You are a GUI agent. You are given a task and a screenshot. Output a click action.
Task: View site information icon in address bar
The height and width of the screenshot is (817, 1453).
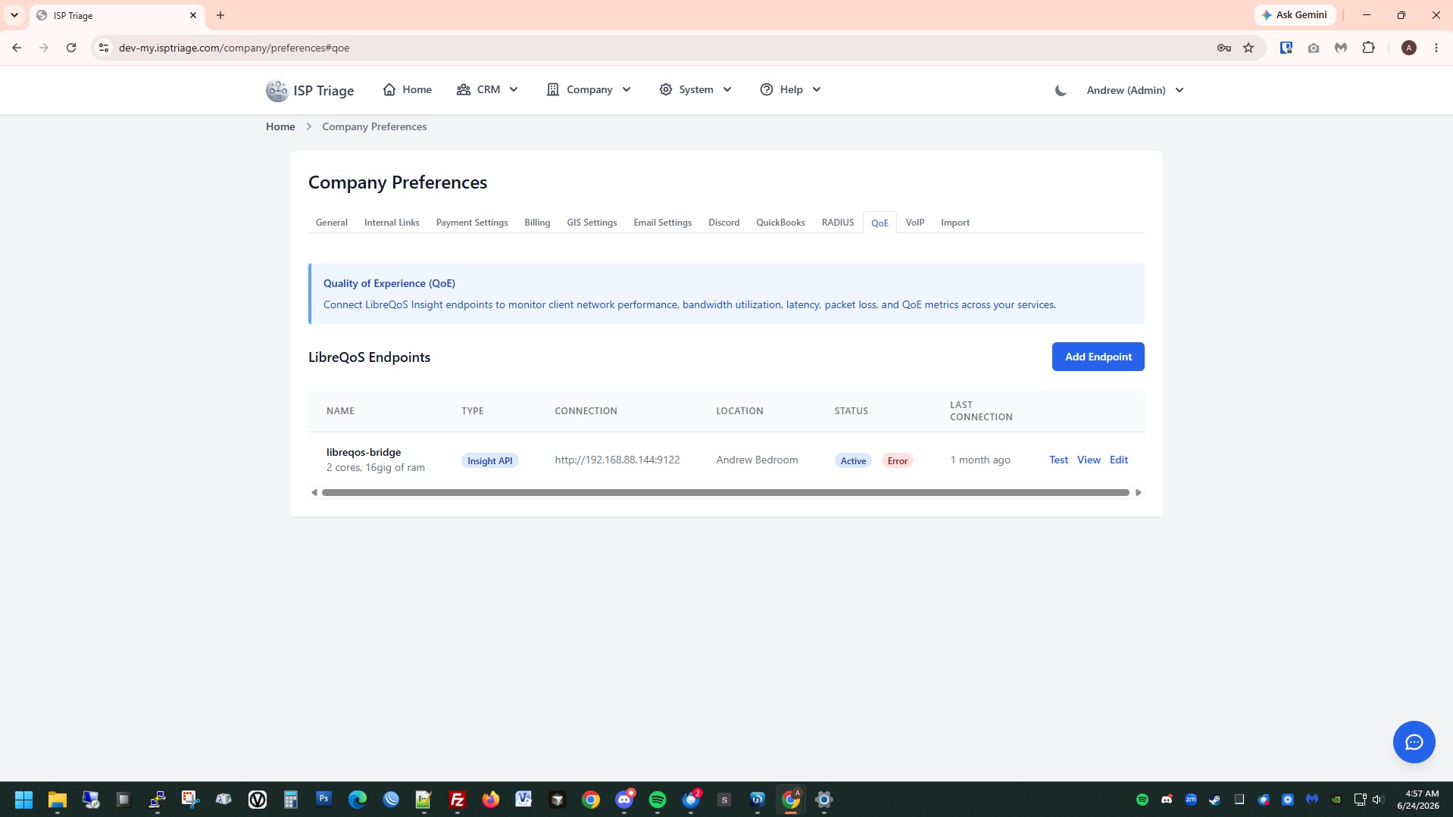104,48
